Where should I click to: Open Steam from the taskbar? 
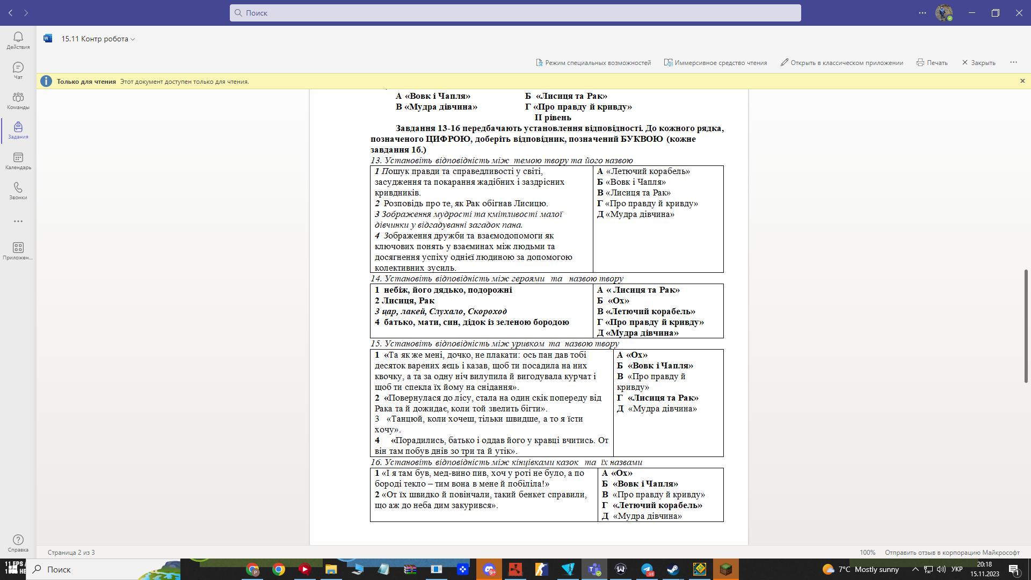(673, 569)
